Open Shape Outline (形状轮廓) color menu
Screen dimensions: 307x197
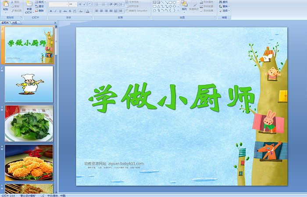coord(208,6)
